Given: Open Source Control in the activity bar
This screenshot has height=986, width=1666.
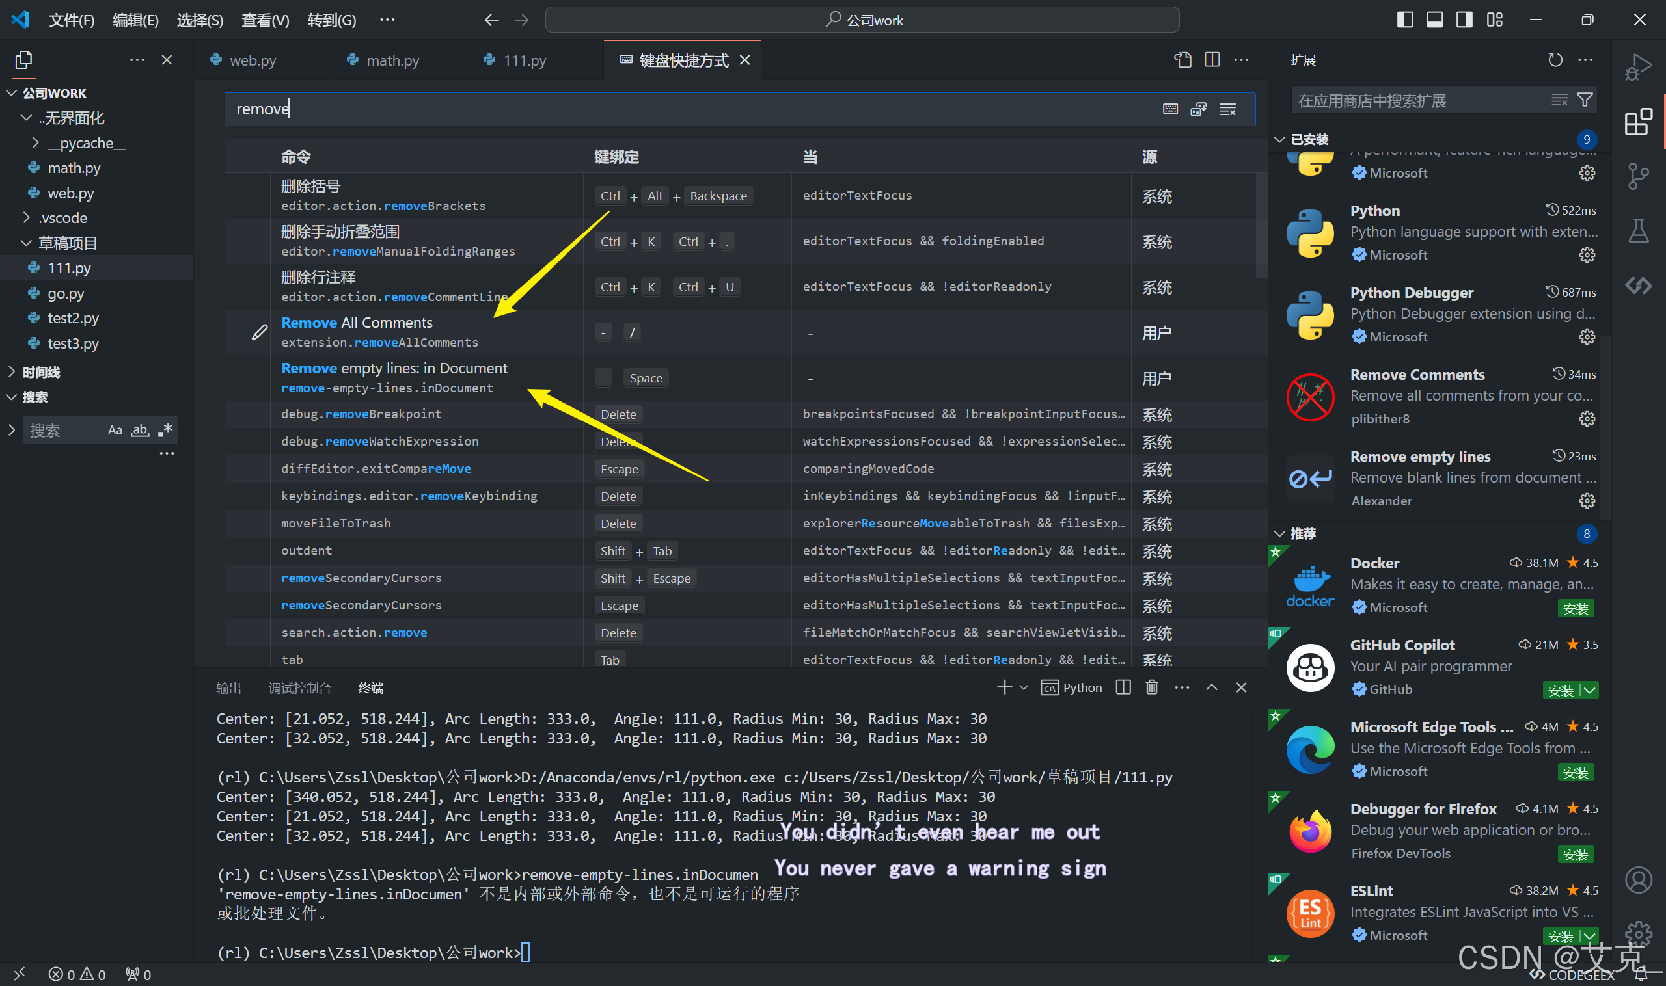Looking at the screenshot, I should (1638, 176).
